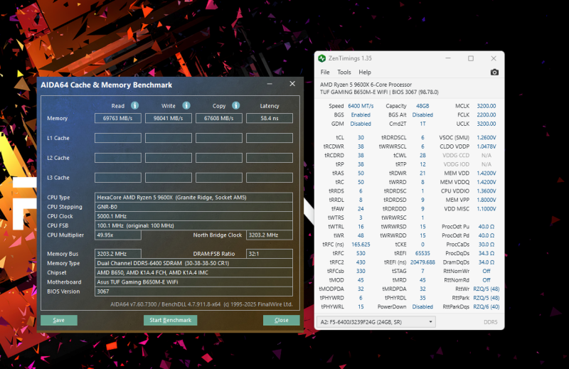Minimize the ZenTimings window

point(448,58)
